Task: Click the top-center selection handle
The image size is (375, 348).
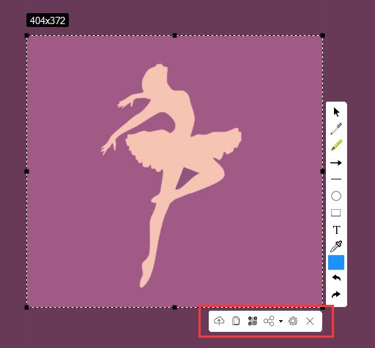Action: [x=174, y=36]
